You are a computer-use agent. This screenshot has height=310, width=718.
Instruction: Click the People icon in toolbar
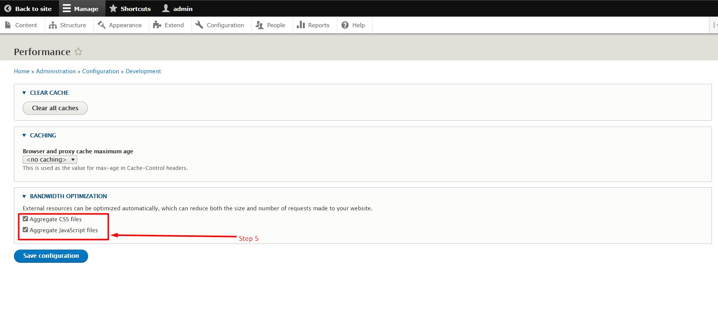[259, 25]
